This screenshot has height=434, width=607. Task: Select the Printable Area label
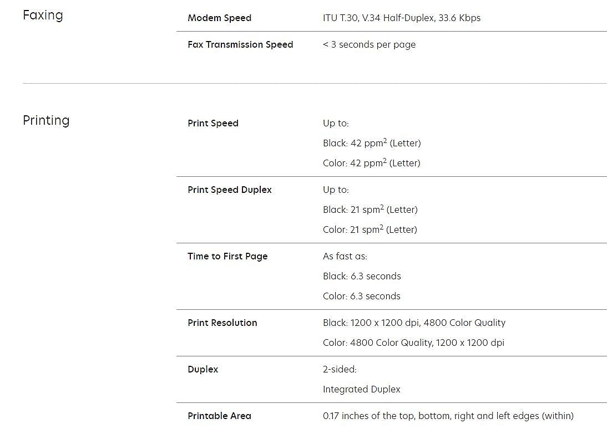pyautogui.click(x=219, y=416)
